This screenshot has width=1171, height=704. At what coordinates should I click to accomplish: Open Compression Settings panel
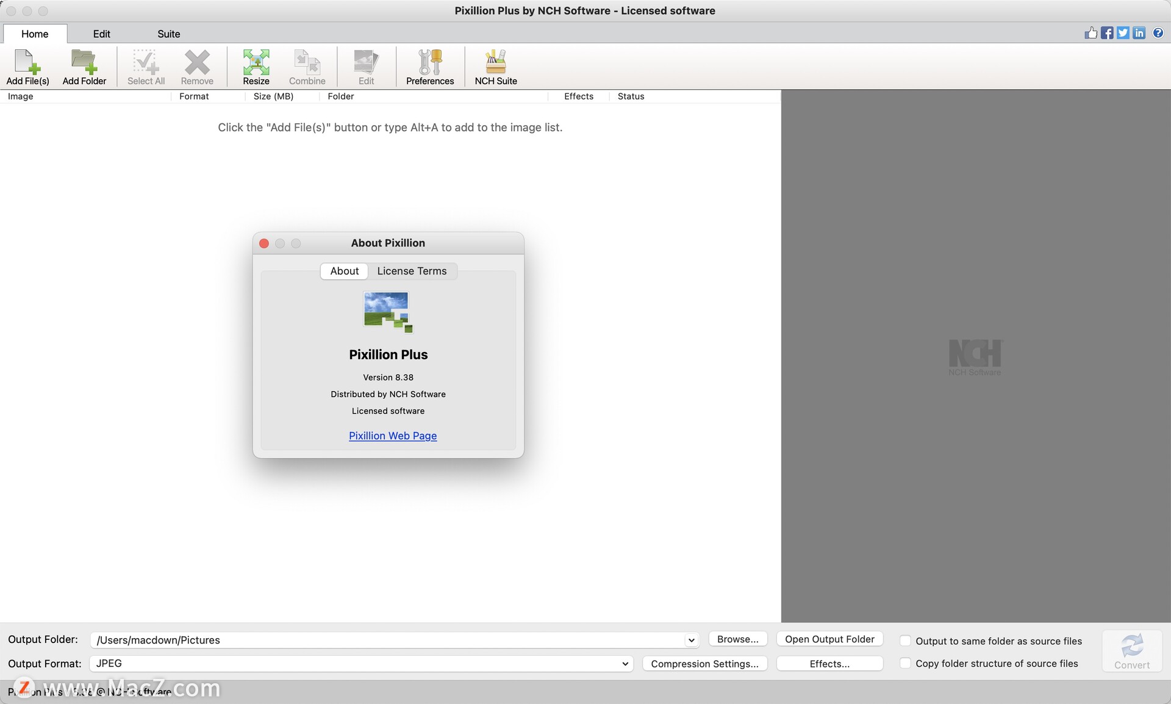(x=706, y=663)
